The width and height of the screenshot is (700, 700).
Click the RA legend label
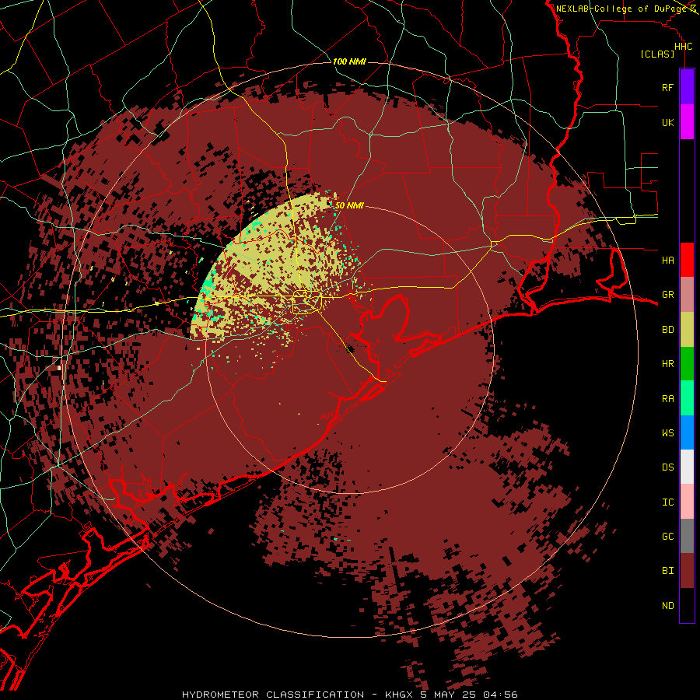tap(667, 399)
